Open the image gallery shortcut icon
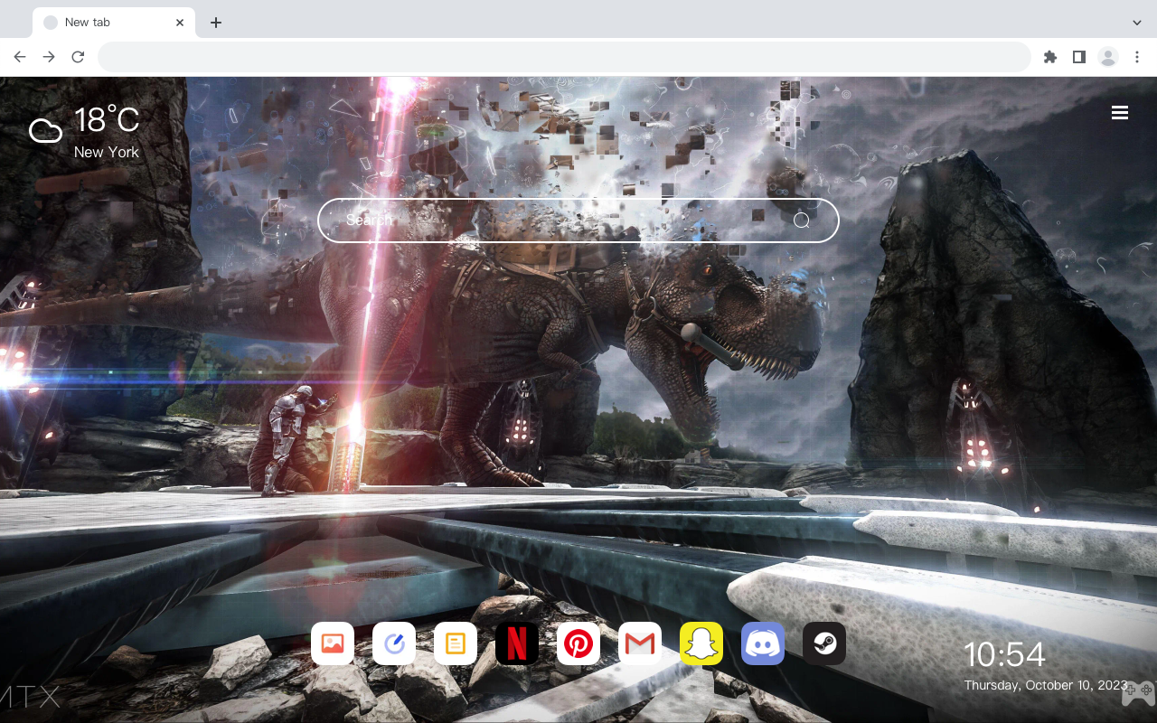Image resolution: width=1157 pixels, height=723 pixels. click(x=333, y=643)
